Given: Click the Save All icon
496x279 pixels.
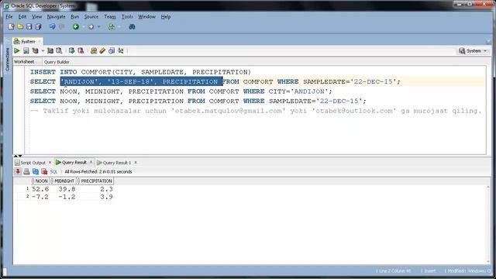Looking at the screenshot, I should pos(38,27).
